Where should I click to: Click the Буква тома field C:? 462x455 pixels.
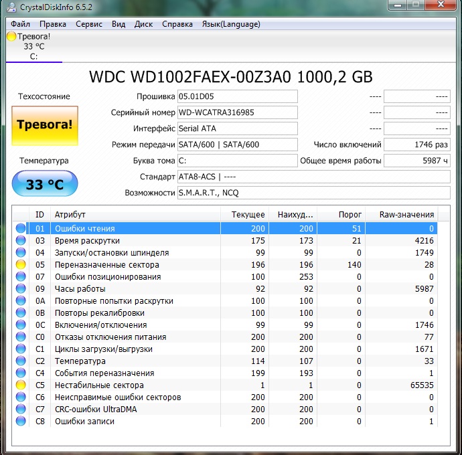pos(238,161)
